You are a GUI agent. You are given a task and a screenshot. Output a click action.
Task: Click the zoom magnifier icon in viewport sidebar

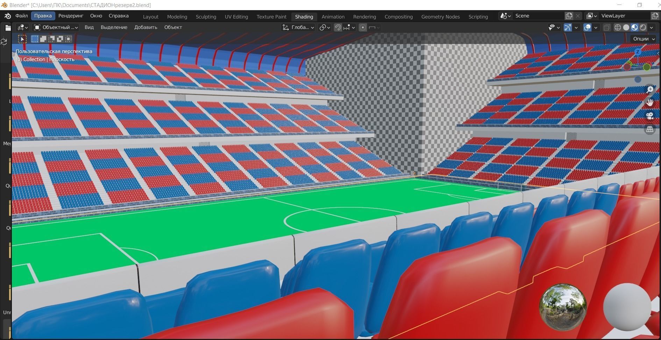click(650, 89)
